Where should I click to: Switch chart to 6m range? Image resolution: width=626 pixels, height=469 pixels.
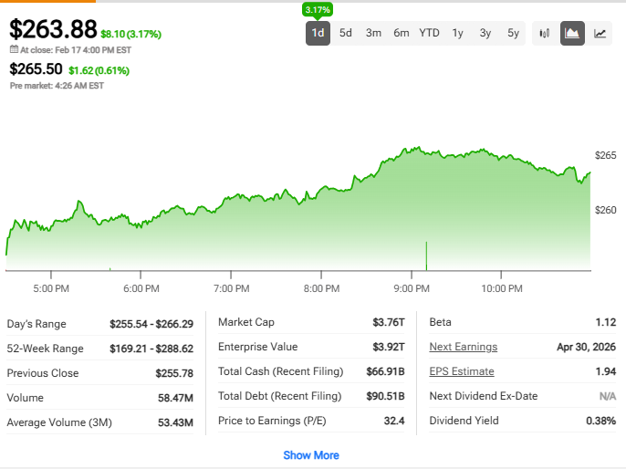point(402,33)
